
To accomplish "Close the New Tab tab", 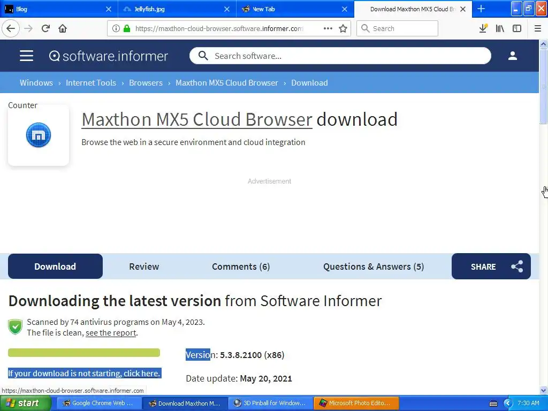I will pyautogui.click(x=345, y=9).
